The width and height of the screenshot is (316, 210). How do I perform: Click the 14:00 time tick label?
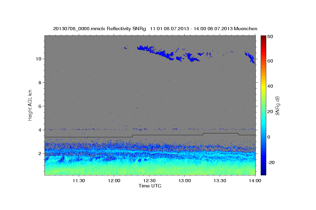(255, 181)
